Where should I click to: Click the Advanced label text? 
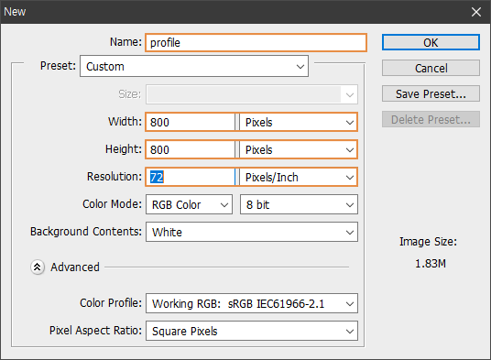[75, 267]
